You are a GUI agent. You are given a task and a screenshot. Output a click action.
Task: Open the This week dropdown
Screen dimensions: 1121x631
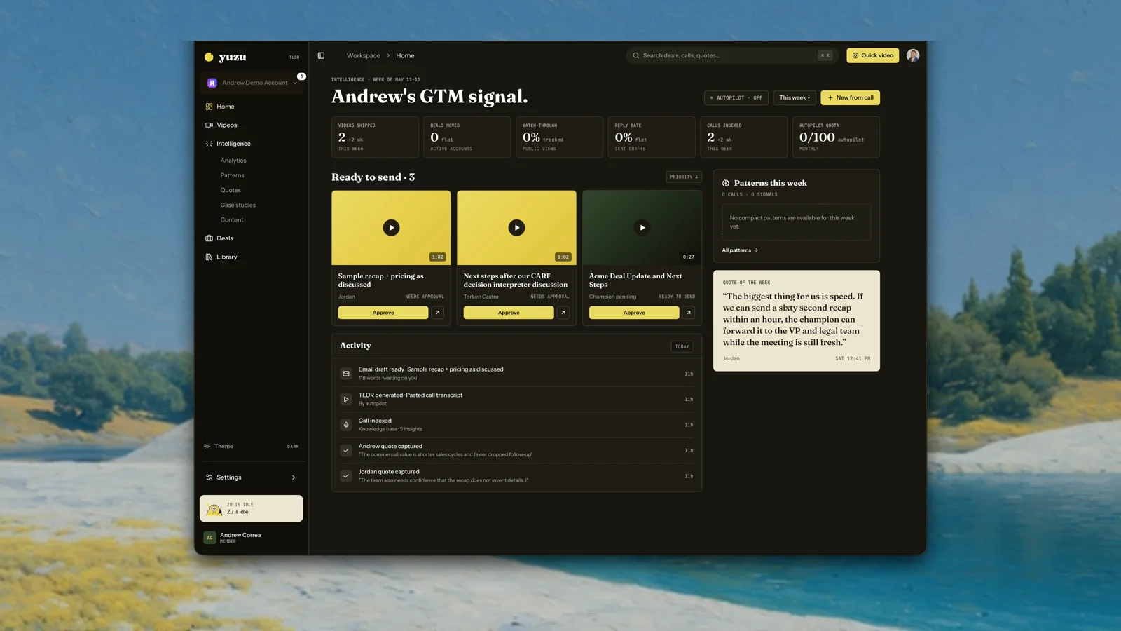click(795, 97)
